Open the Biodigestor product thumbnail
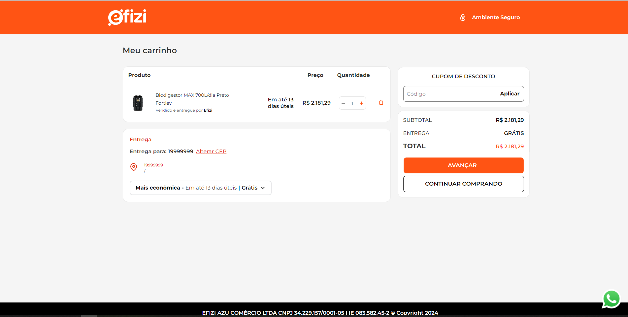The width and height of the screenshot is (628, 317). [138, 103]
